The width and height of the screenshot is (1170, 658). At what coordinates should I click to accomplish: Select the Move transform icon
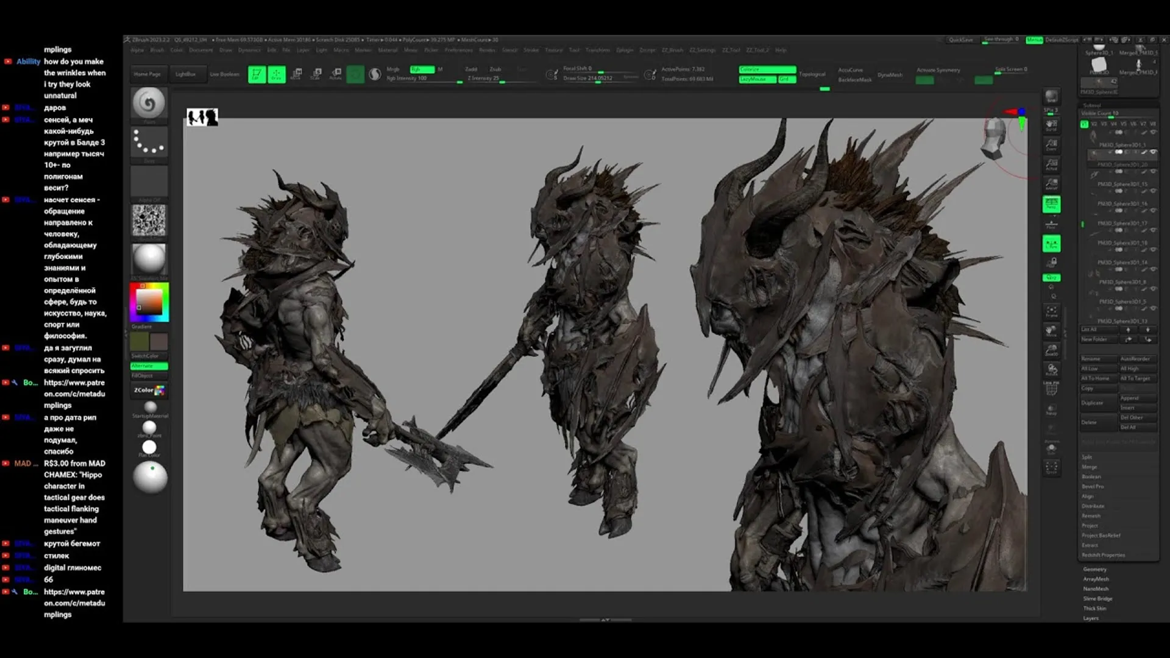pyautogui.click(x=296, y=74)
